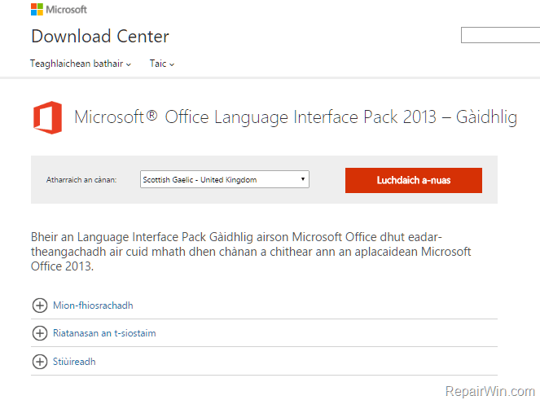Click the Download Center heading link

(100, 36)
